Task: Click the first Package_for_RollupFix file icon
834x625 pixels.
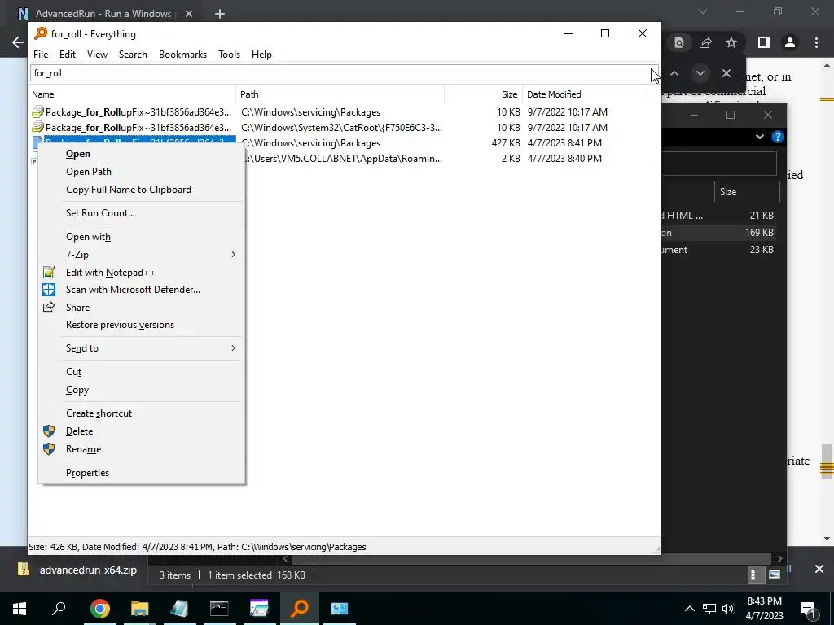Action: [x=37, y=112]
